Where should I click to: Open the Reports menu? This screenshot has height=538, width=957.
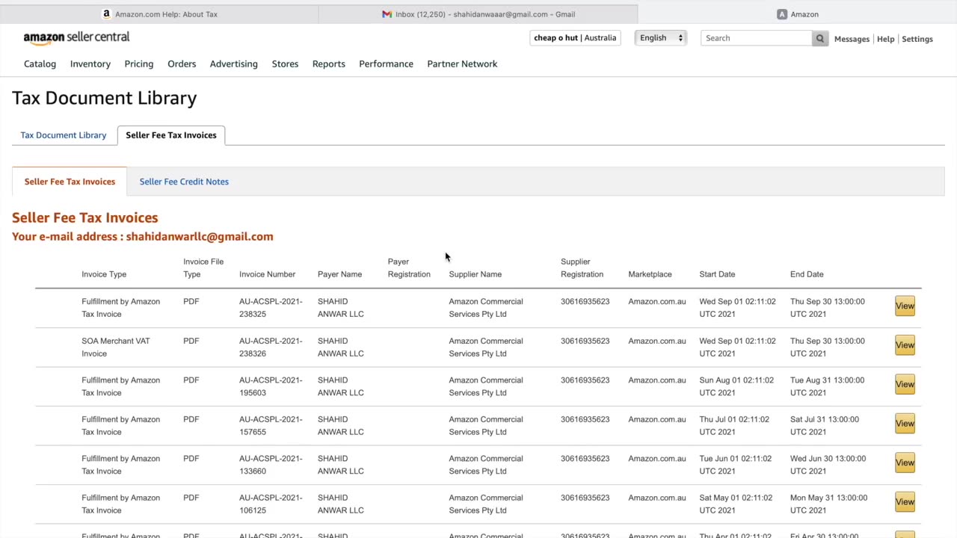click(329, 64)
